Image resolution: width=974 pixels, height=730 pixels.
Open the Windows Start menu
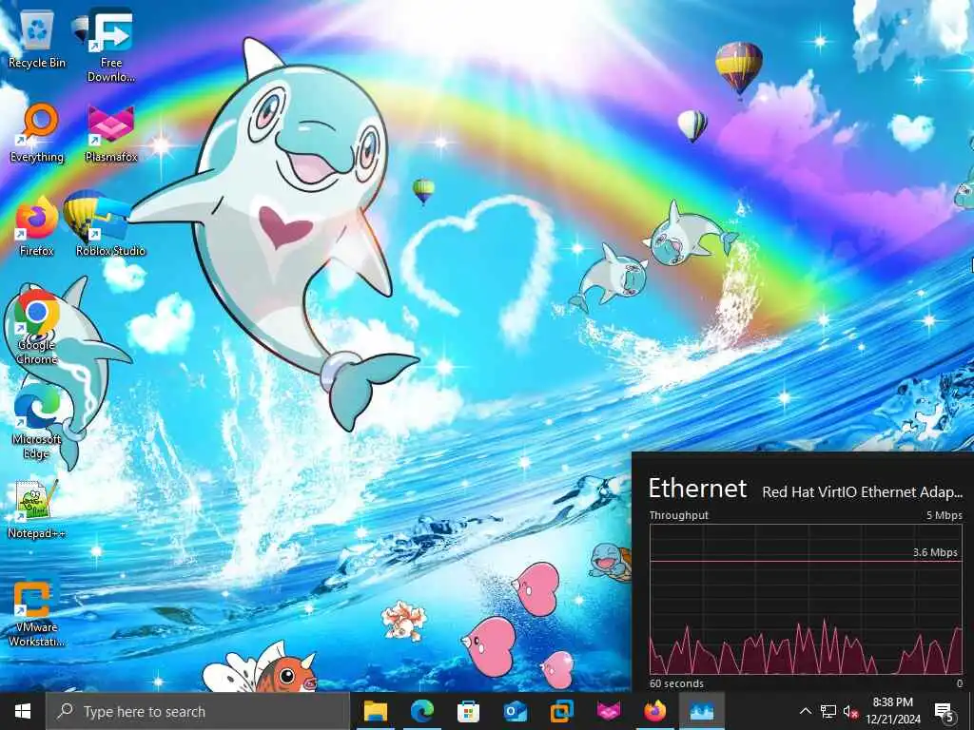[x=23, y=711]
